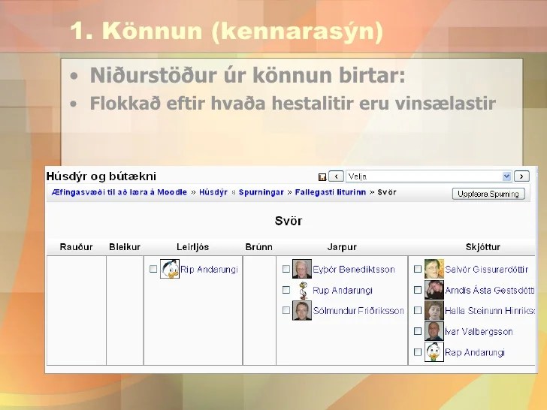Go to next activity with right arrow button

521,176
